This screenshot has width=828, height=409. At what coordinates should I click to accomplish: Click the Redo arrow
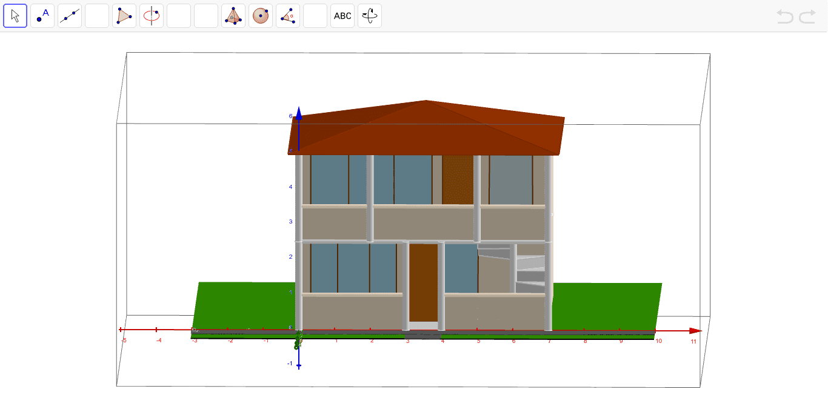coord(807,16)
